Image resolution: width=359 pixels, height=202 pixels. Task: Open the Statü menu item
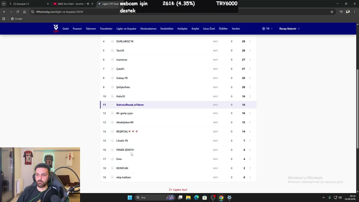[x=66, y=29]
